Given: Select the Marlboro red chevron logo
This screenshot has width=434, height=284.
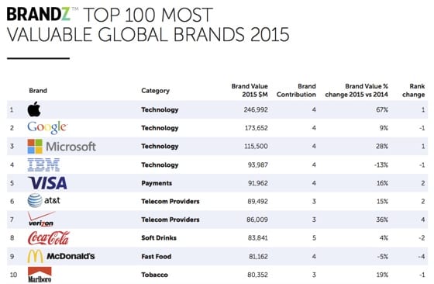Looking at the screenshot, I should point(40,275).
